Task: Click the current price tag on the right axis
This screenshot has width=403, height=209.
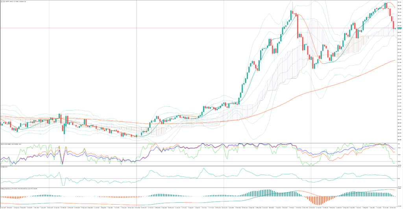Action: [x=398, y=28]
